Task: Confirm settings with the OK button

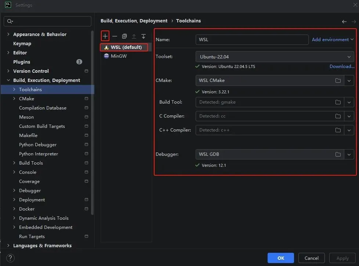Action: (x=281, y=258)
